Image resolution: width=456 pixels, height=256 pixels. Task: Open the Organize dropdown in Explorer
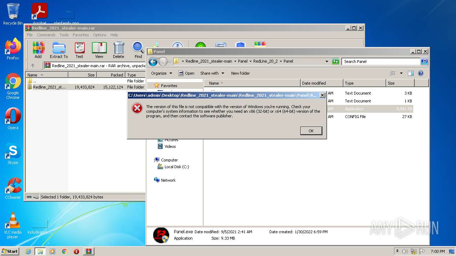coord(162,73)
